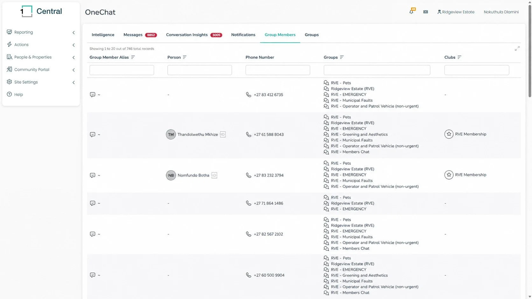Click phone number +27 83 412 6735
The height and width of the screenshot is (299, 532).
click(x=268, y=95)
